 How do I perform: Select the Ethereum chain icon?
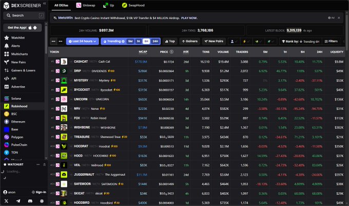coord(7,122)
